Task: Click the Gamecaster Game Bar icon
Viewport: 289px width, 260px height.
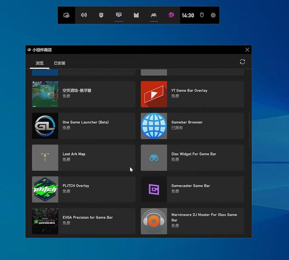Action: 154,189
